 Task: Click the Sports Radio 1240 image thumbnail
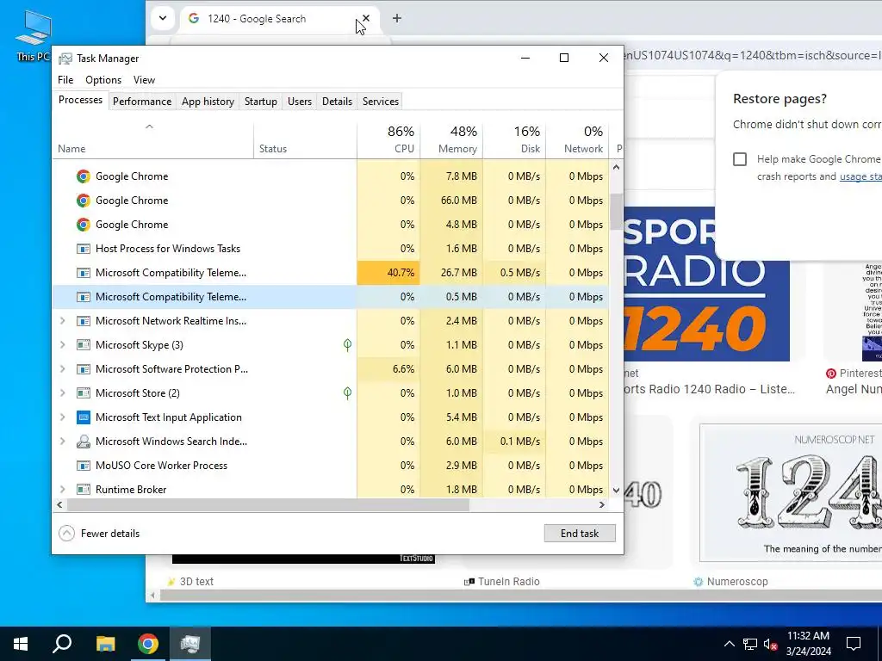tap(706, 284)
